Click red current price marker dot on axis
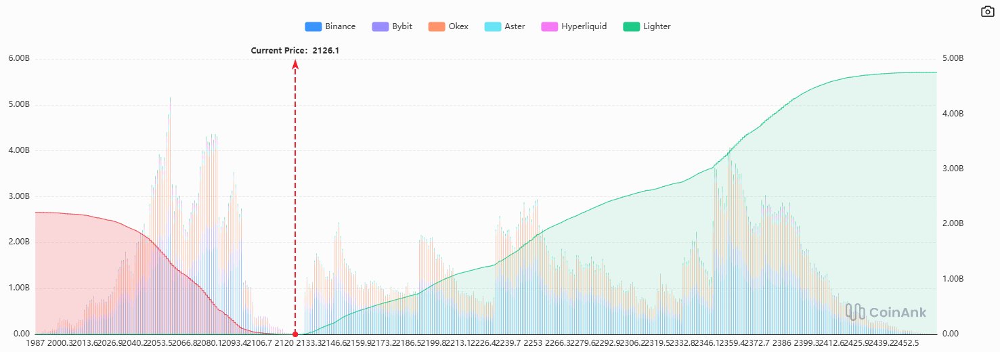Image resolution: width=1000 pixels, height=352 pixels. coord(295,334)
